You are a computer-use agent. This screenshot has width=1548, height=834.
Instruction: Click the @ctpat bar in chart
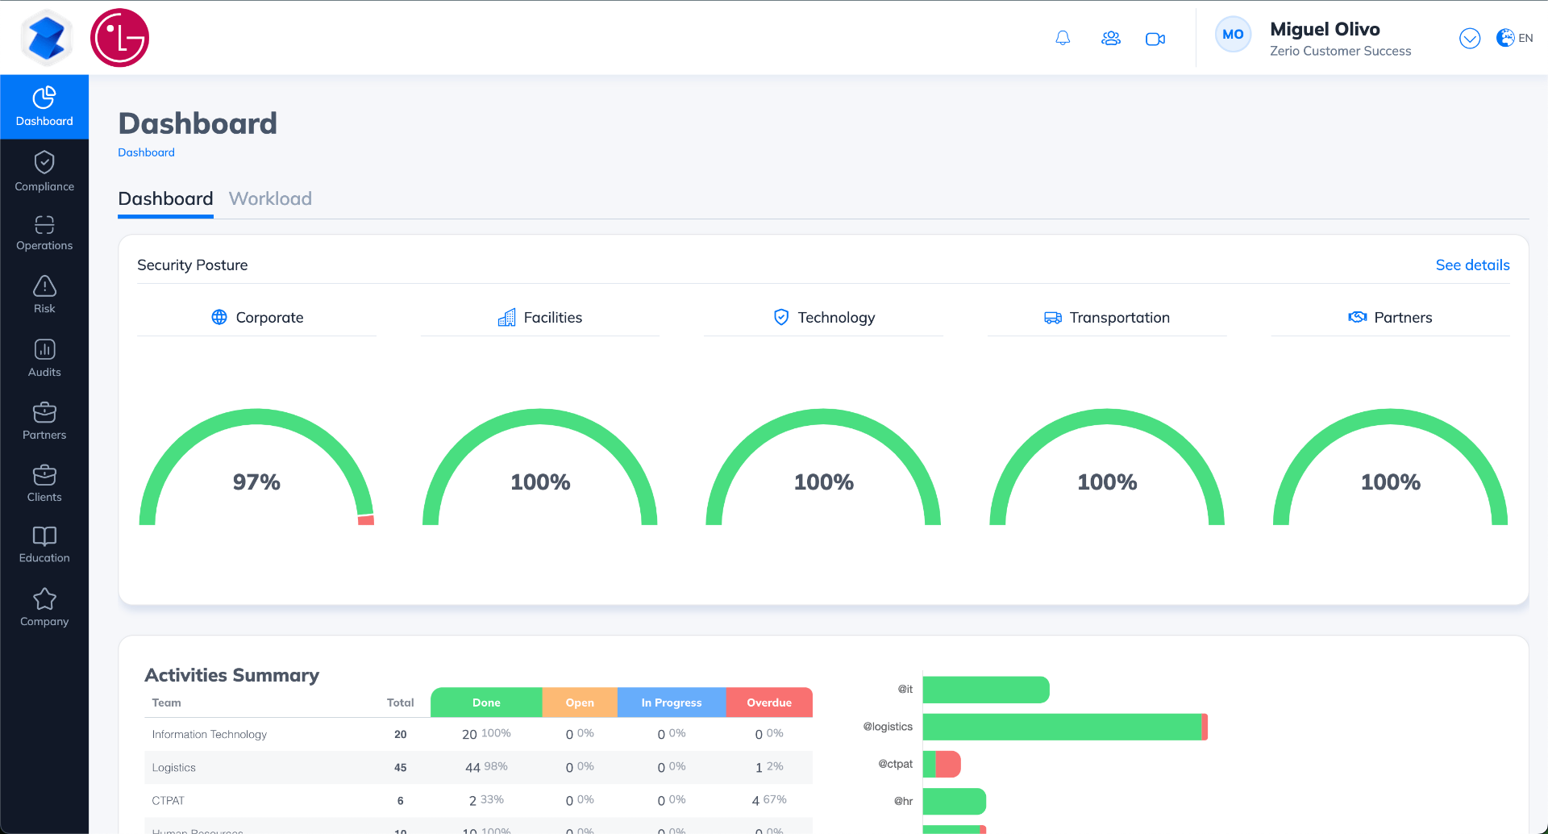point(942,764)
